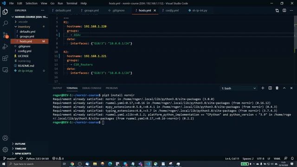Screen dimensions: 297x167
Task: Open the Run menu
Action: (x=60, y=3)
